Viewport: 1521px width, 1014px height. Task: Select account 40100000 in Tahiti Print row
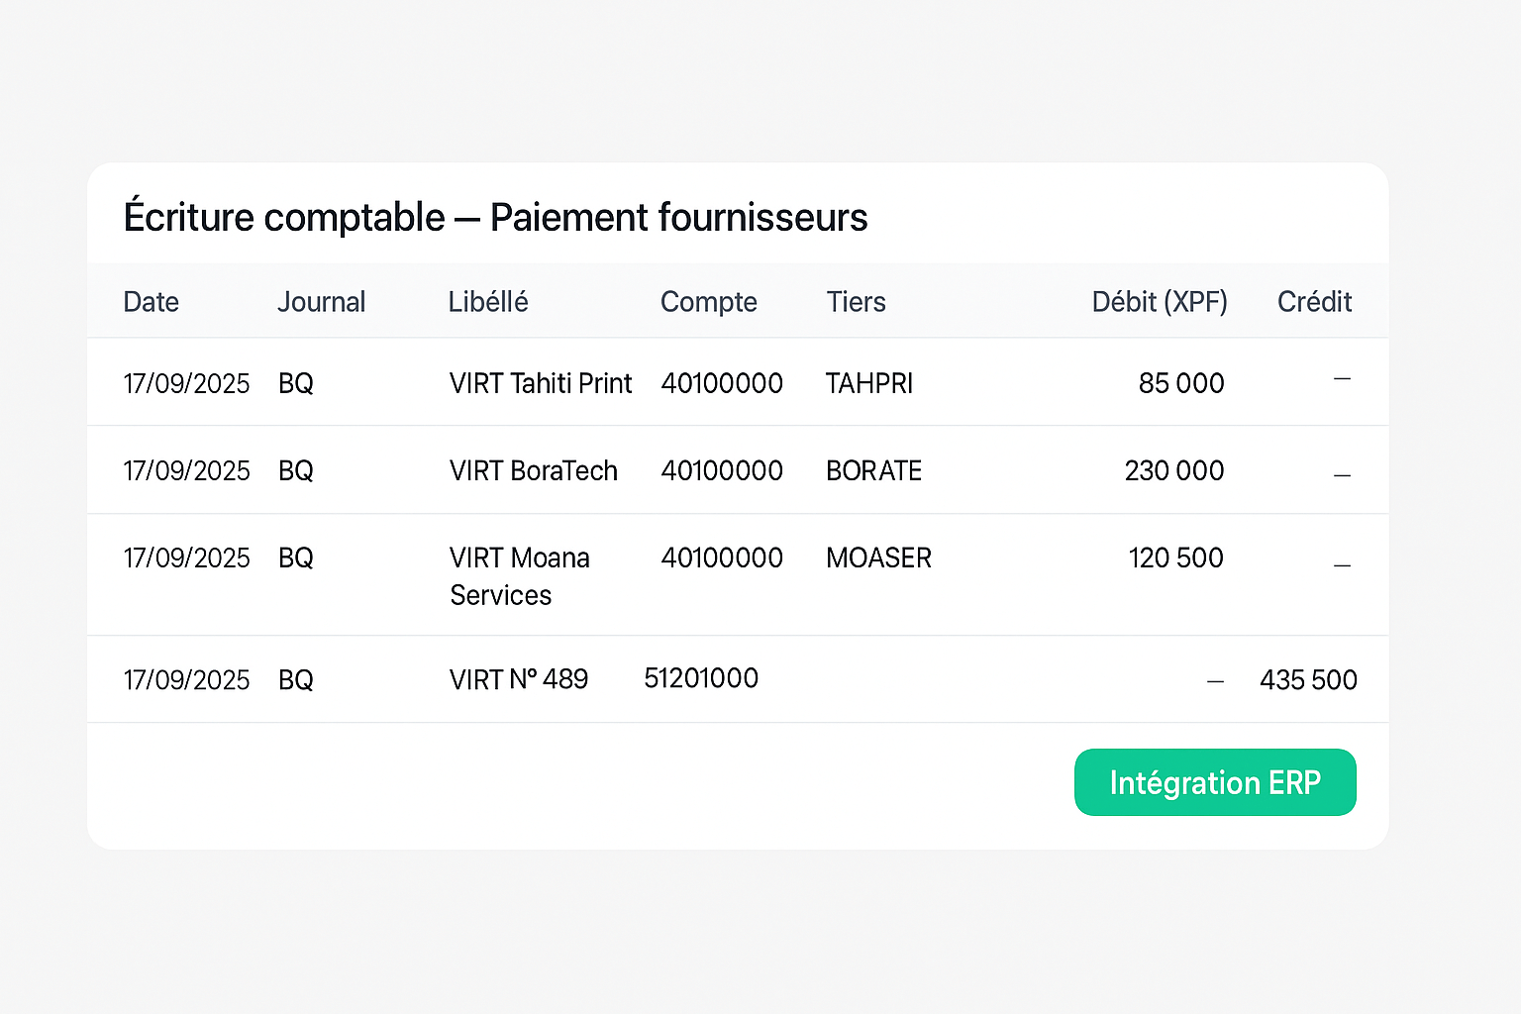(x=722, y=383)
